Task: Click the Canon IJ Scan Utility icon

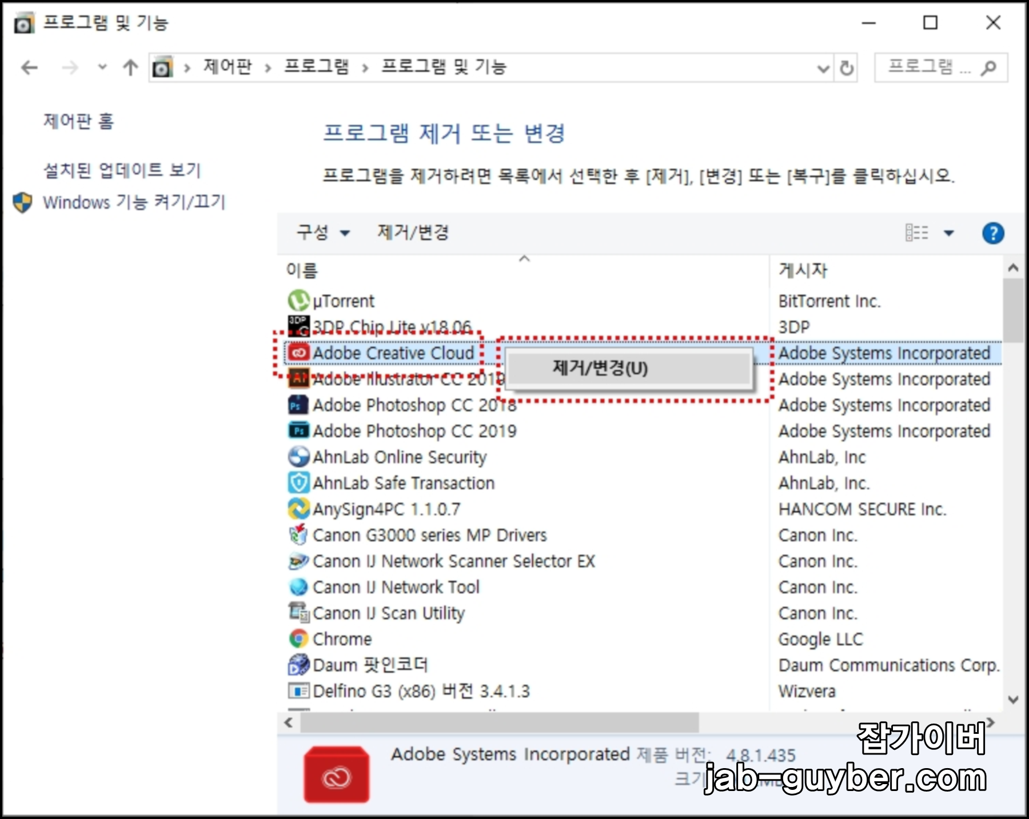Action: click(298, 613)
